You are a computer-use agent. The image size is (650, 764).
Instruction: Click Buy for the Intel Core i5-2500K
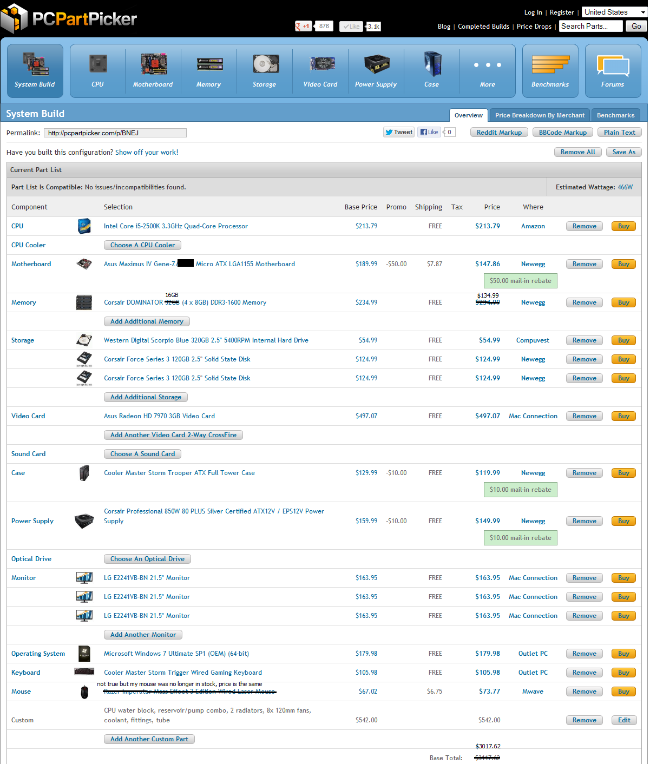point(623,226)
